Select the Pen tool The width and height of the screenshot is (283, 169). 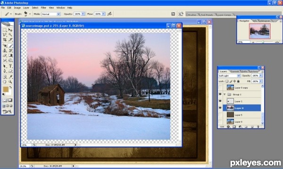tap(5, 71)
